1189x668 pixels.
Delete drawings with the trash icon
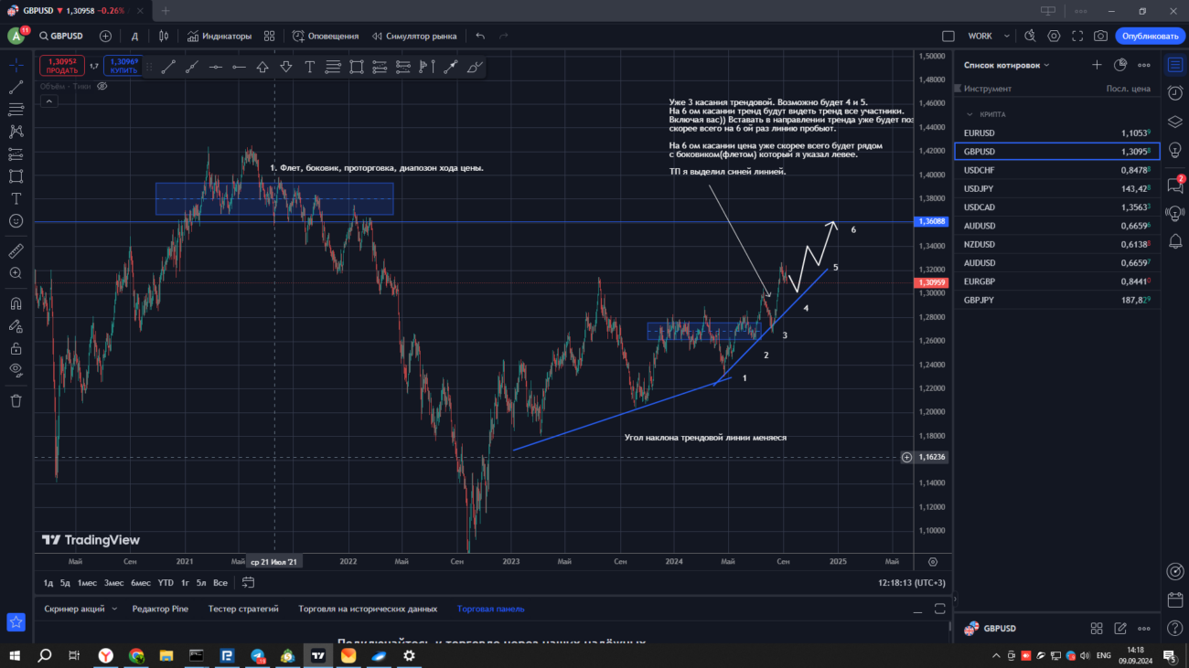coord(16,400)
